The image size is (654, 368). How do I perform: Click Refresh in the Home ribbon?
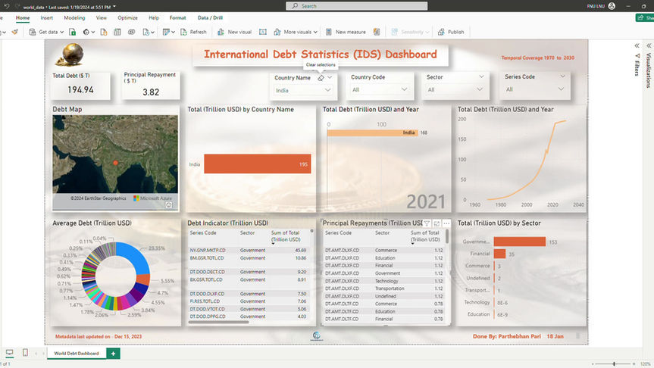(x=193, y=32)
